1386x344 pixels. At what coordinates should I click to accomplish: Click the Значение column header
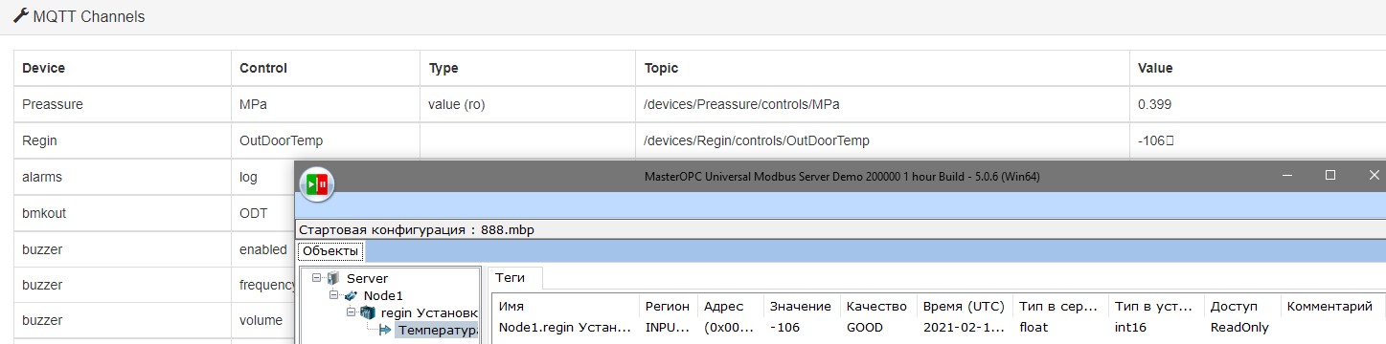[802, 306]
